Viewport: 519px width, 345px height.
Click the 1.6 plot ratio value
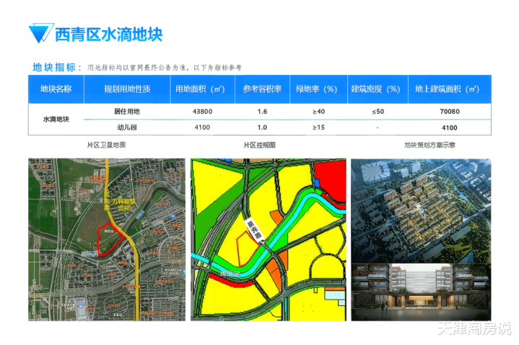pos(262,112)
